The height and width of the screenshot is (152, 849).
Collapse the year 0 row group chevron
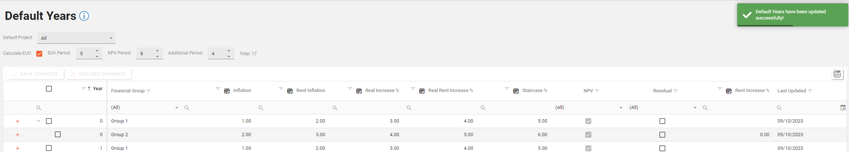(39, 121)
